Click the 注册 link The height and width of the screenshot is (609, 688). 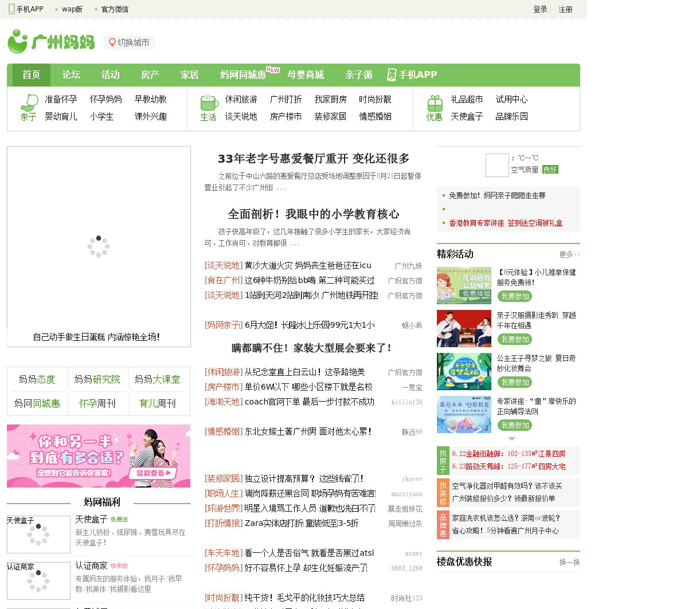565,9
